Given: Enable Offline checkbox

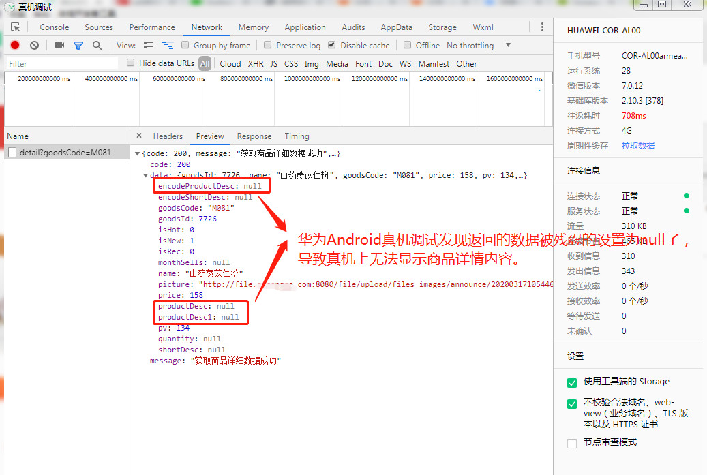Looking at the screenshot, I should (x=407, y=44).
